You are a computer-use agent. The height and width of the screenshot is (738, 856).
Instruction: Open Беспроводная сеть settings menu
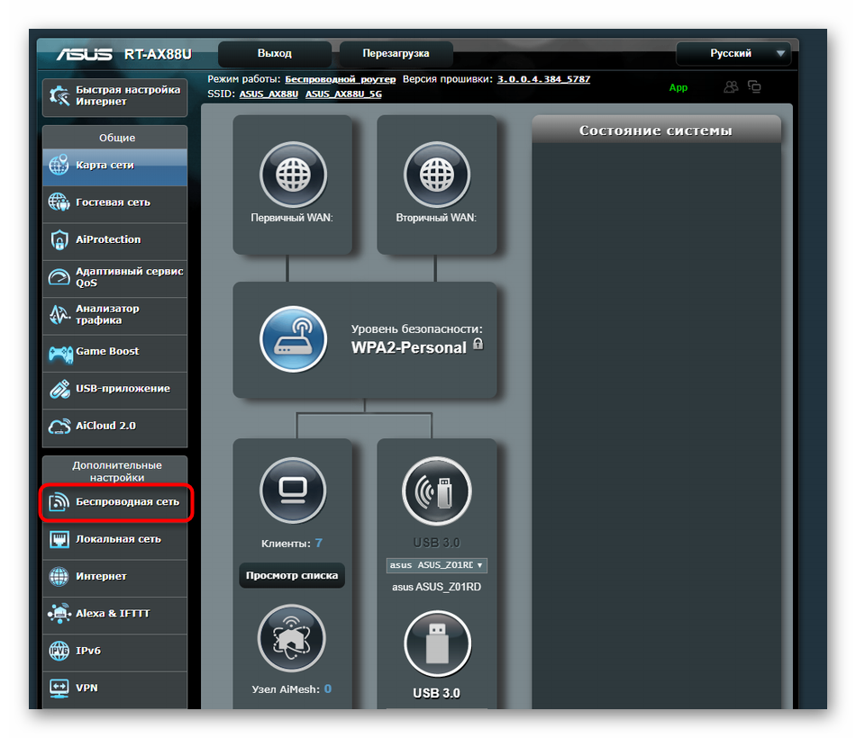[x=115, y=502]
